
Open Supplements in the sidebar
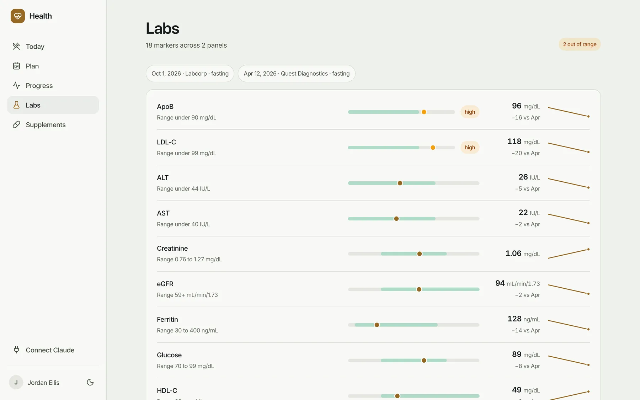53,124
